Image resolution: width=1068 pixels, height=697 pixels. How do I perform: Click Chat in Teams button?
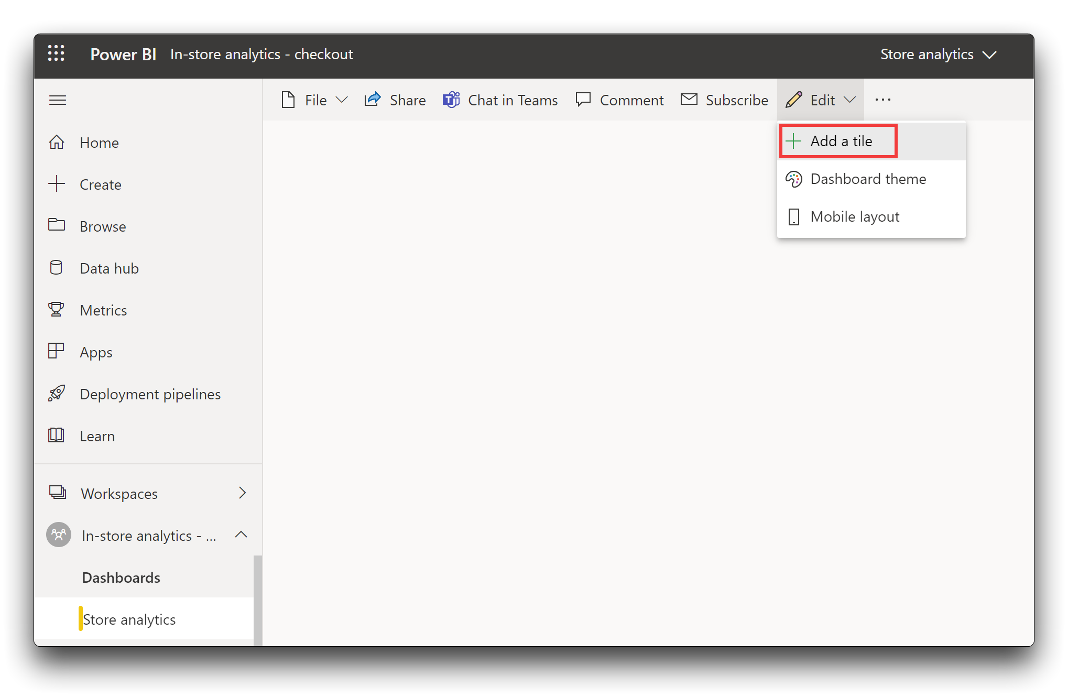click(500, 100)
